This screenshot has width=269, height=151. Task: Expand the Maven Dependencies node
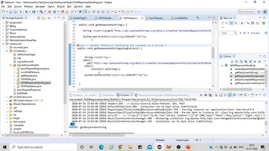click(x=7, y=104)
